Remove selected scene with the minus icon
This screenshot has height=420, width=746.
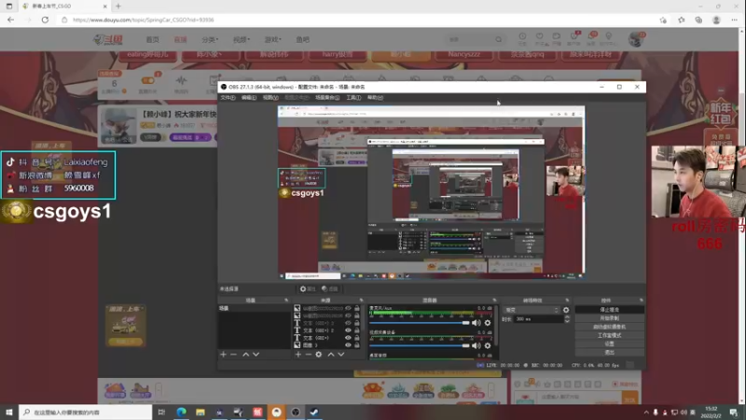pyautogui.click(x=234, y=355)
